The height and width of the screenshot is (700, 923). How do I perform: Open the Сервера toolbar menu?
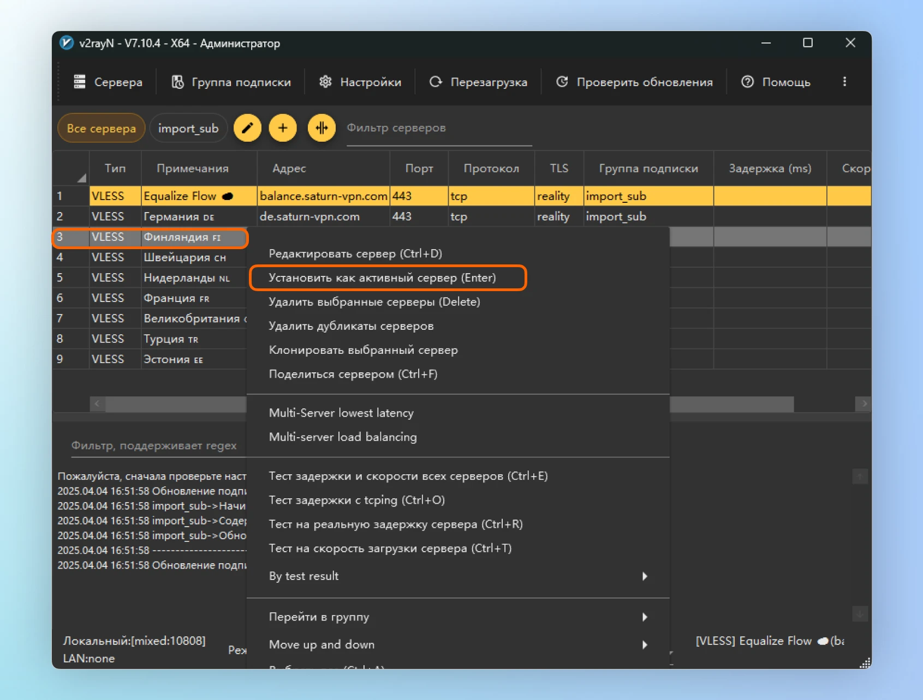click(x=108, y=82)
